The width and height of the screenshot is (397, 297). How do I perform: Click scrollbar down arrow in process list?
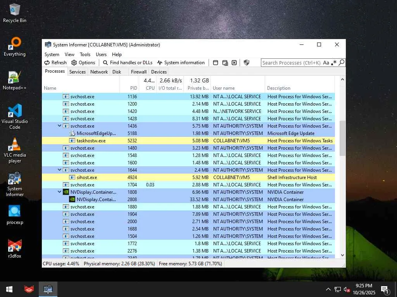342,255
